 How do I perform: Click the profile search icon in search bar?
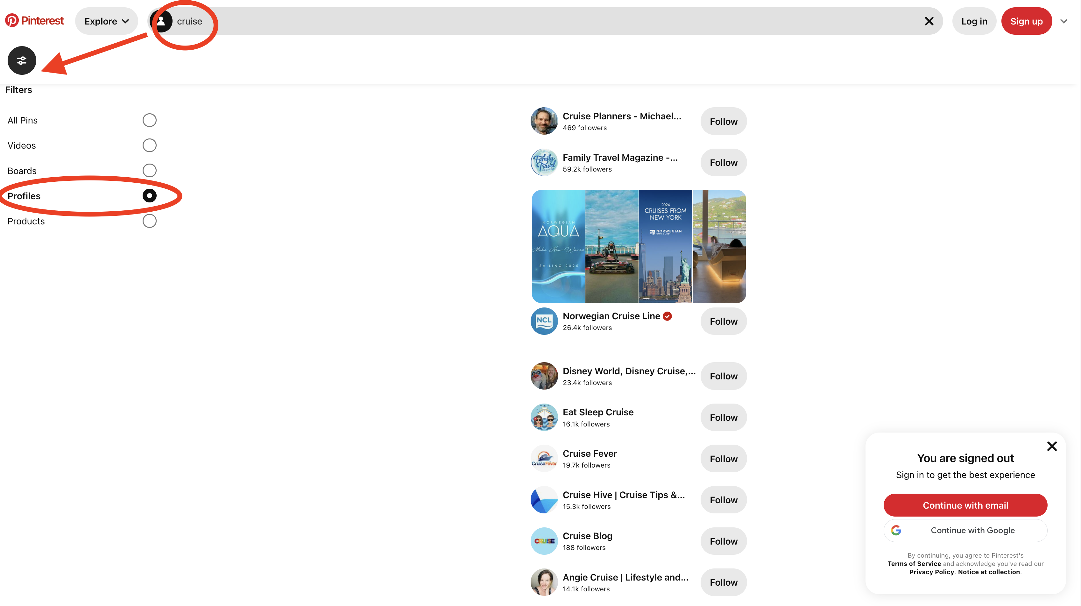tap(161, 21)
